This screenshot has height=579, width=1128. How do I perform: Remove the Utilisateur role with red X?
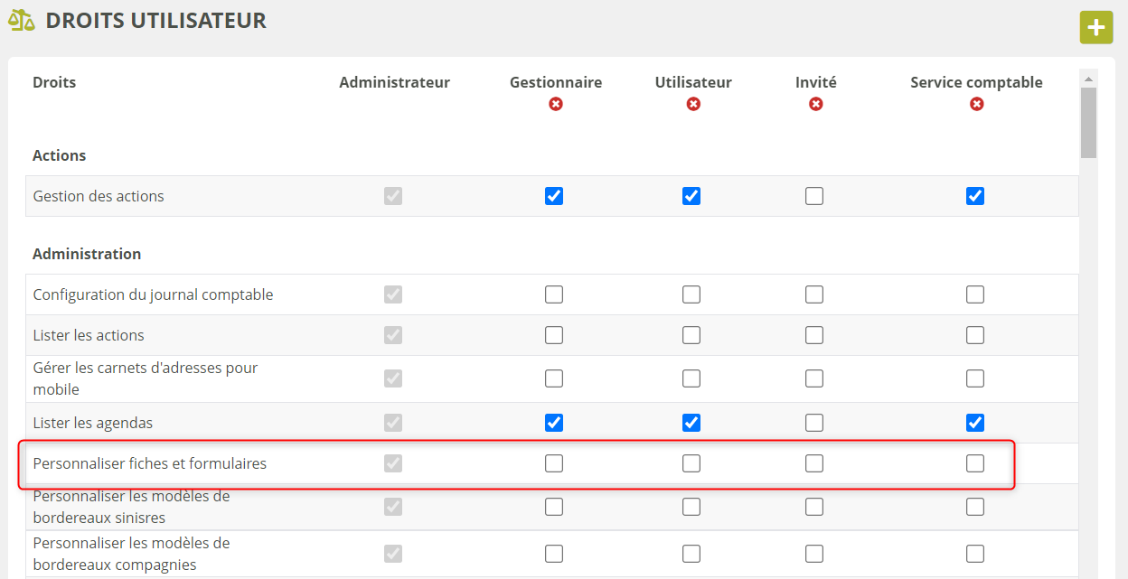pyautogui.click(x=693, y=104)
